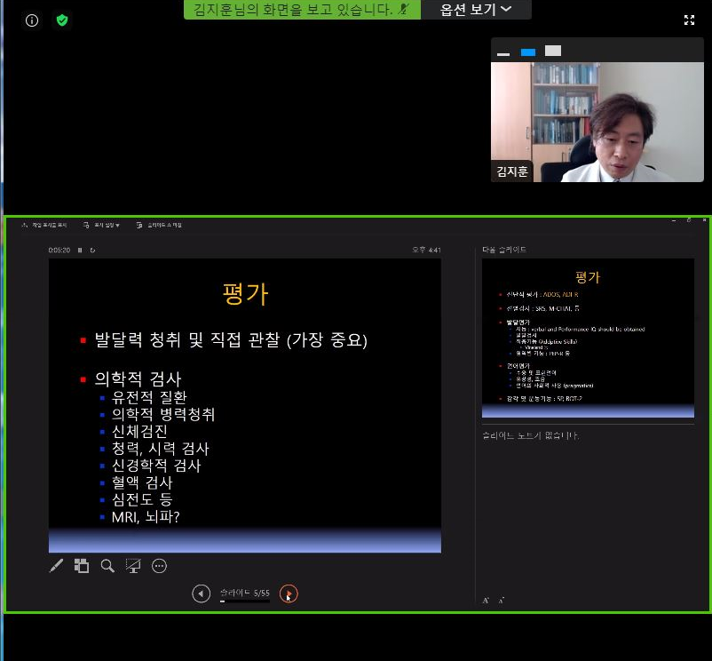
Task: Select the pen and laser pointer tool
Action: [x=57, y=565]
